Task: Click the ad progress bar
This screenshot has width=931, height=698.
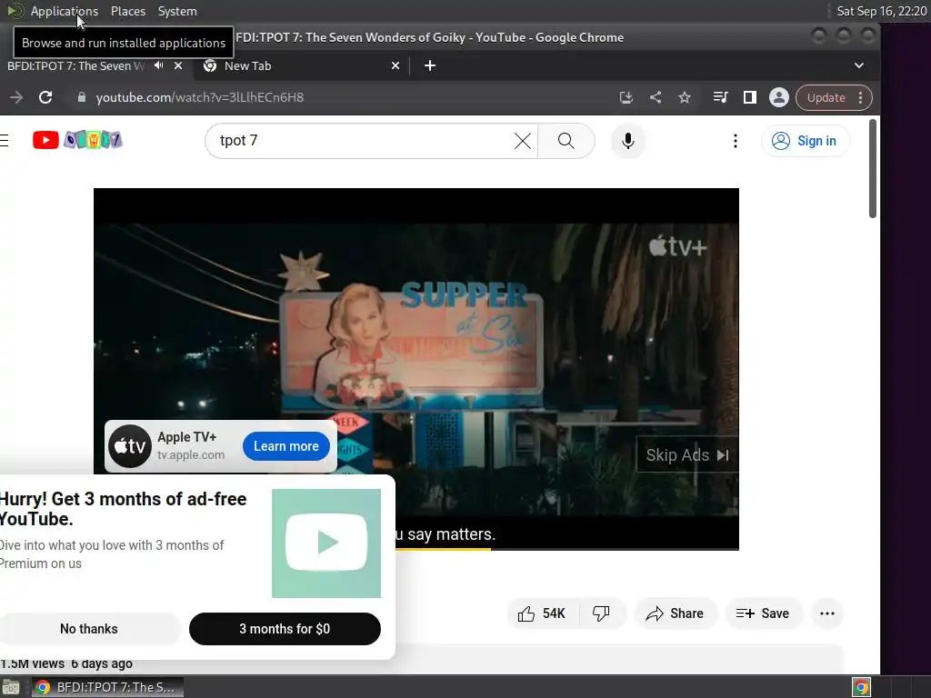Action: point(567,549)
